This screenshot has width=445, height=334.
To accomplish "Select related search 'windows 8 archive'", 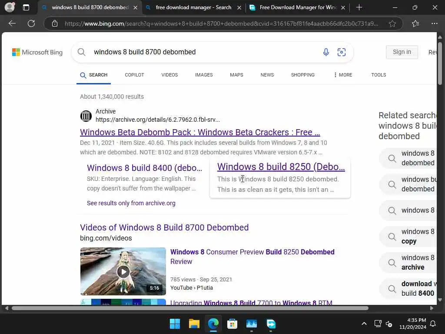I will coord(408,263).
